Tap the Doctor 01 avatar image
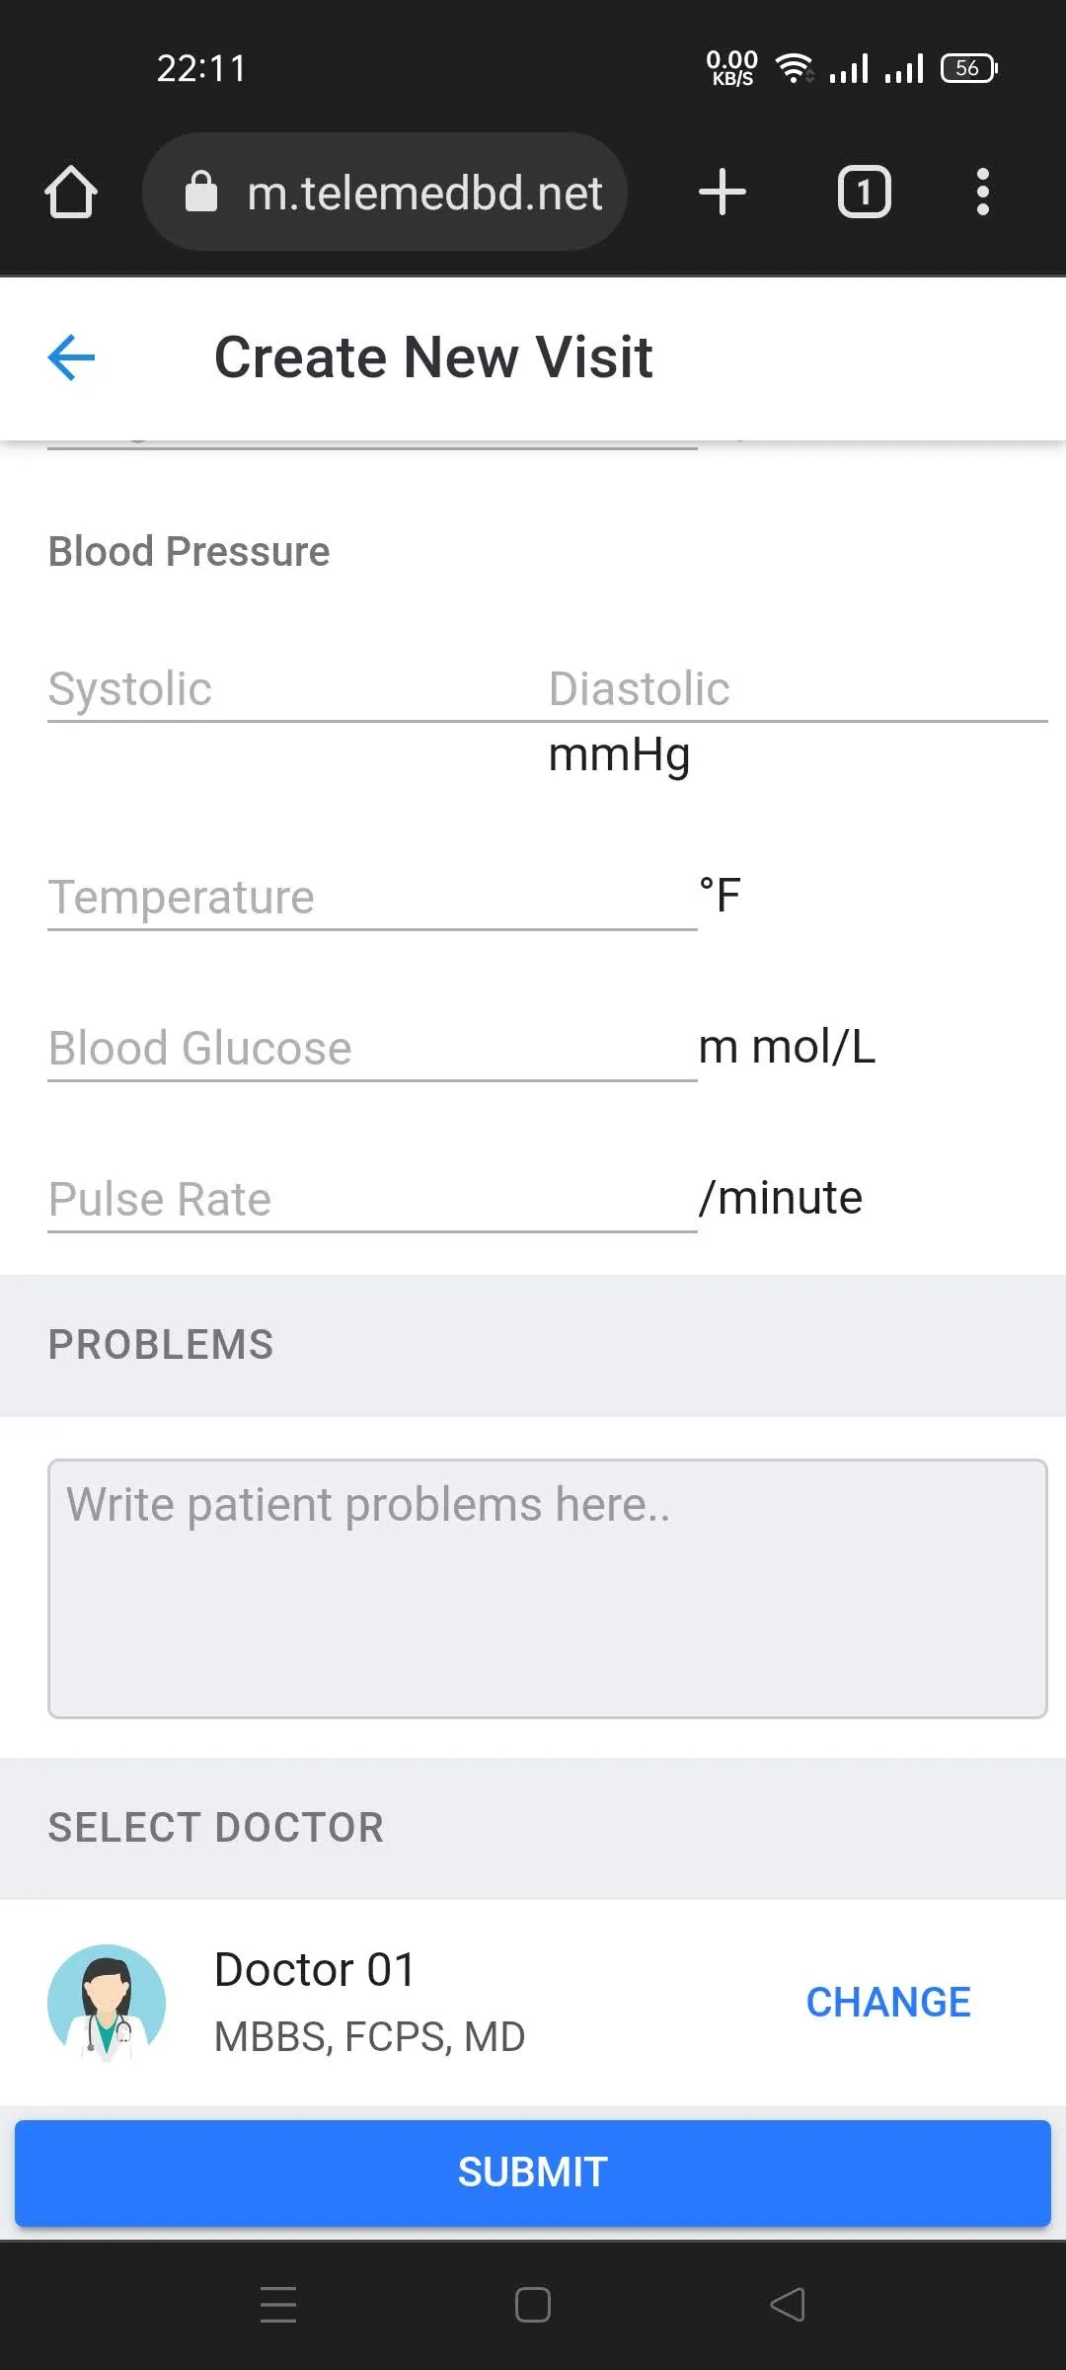The height and width of the screenshot is (2370, 1066). pos(107,2003)
